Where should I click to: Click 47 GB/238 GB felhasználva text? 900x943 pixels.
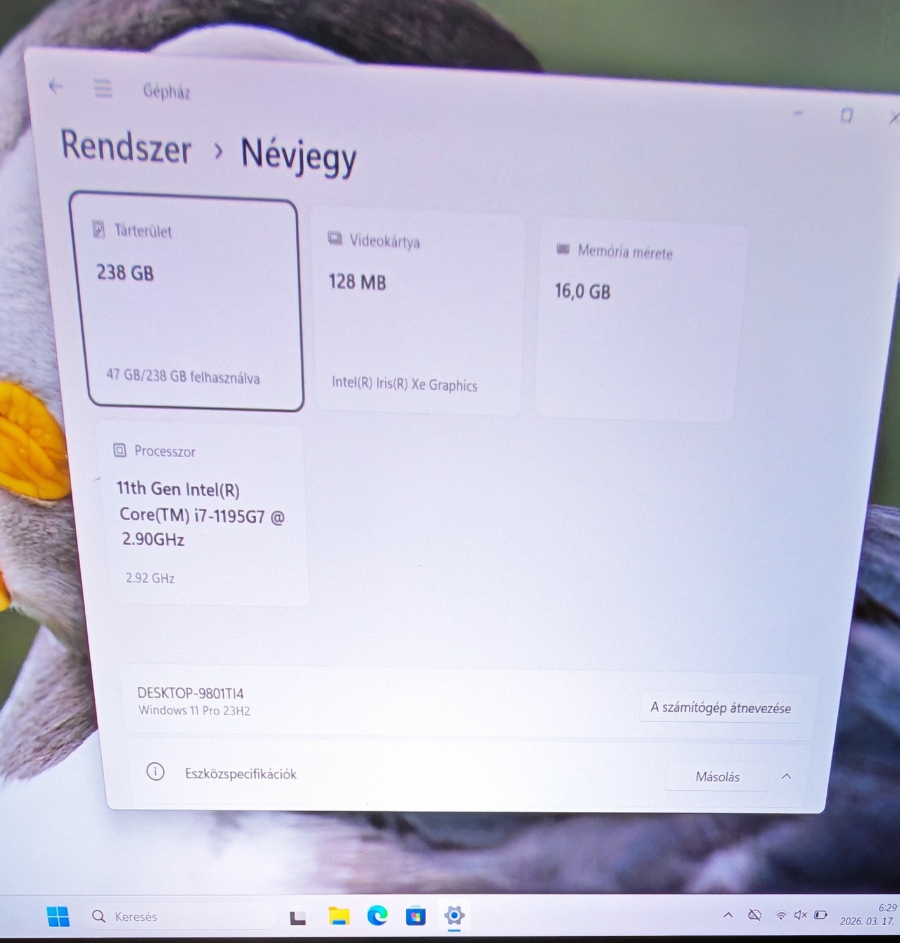pyautogui.click(x=183, y=377)
